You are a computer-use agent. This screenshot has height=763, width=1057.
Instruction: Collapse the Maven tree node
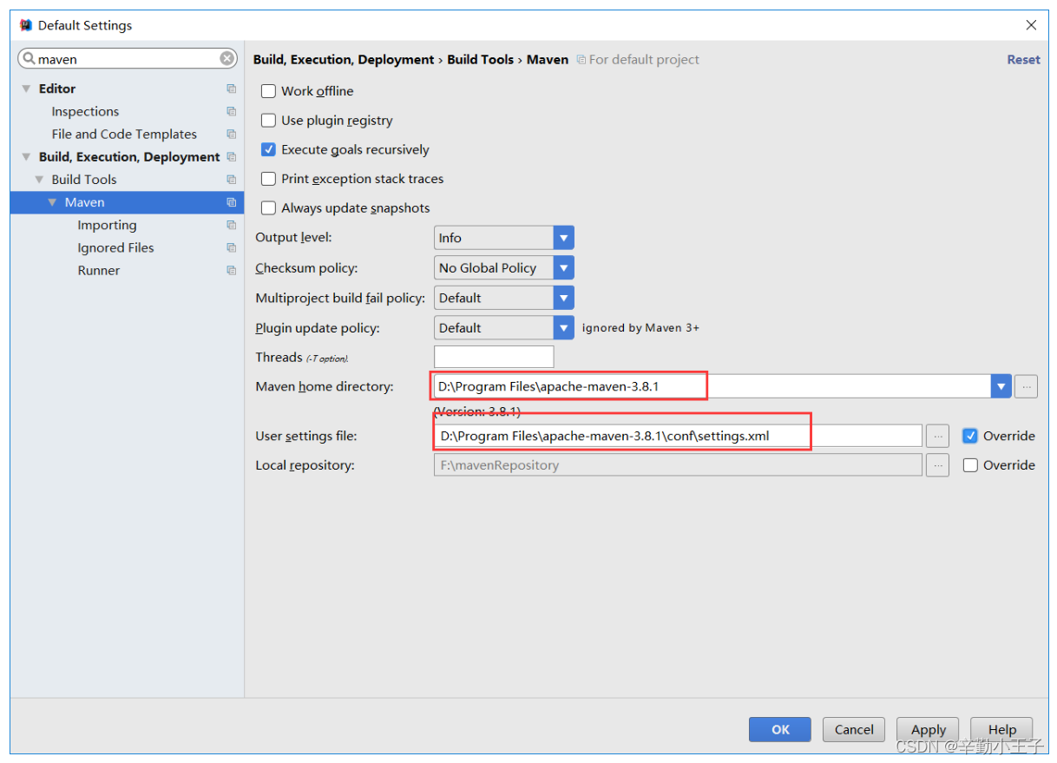(x=53, y=202)
